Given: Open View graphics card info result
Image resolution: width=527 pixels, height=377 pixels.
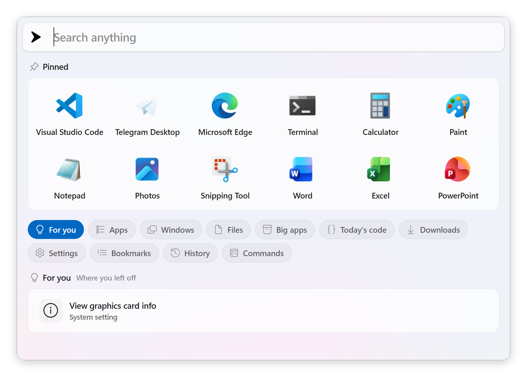Looking at the screenshot, I should [263, 311].
